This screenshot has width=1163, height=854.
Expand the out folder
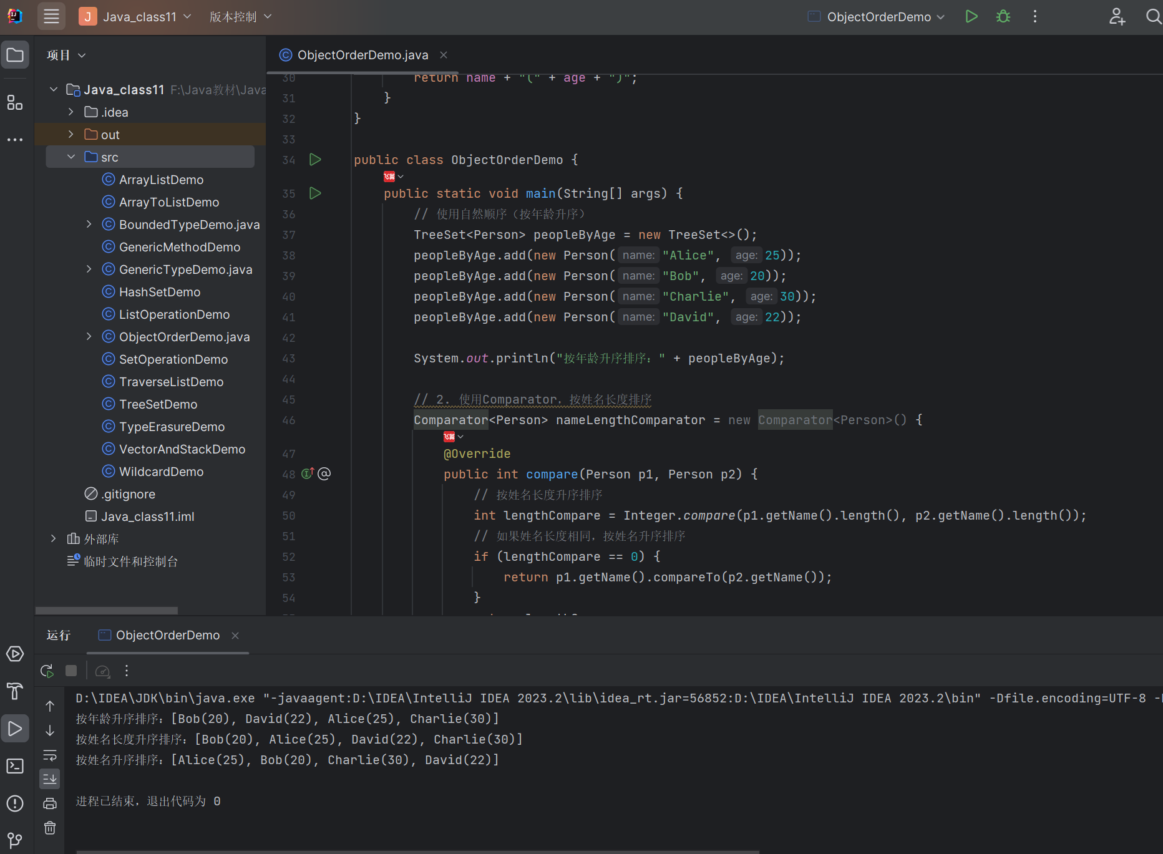point(71,135)
